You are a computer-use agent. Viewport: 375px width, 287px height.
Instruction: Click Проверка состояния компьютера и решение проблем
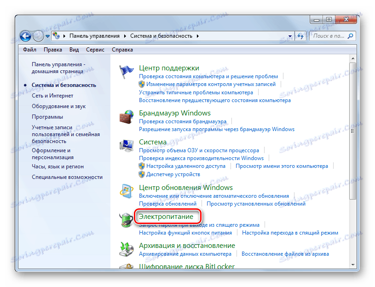click(x=208, y=76)
